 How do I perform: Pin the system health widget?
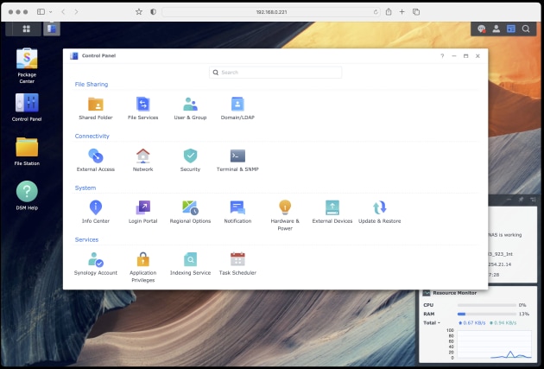coord(521,200)
